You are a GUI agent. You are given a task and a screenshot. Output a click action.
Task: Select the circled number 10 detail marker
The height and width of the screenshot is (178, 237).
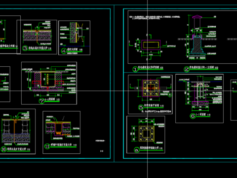pos(3,149)
